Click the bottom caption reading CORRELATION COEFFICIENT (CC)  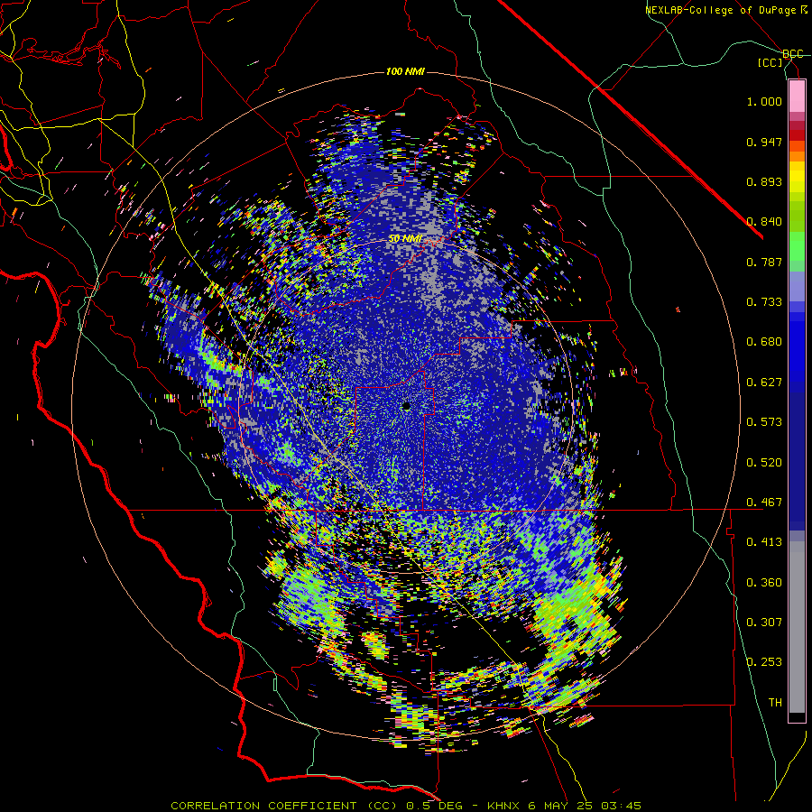pos(285,806)
